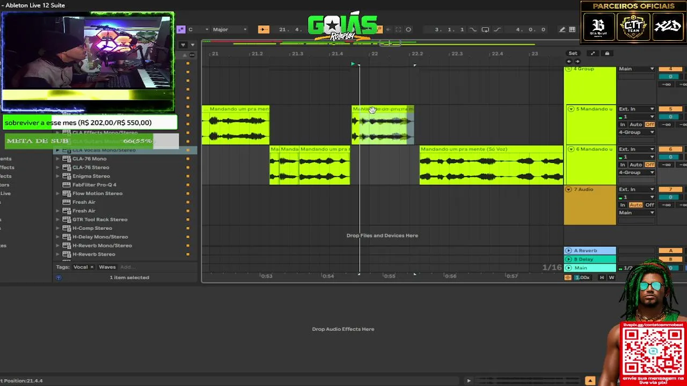This screenshot has height=386, width=687.
Task: Click the 1.00x playback zoom field
Action: 583,278
